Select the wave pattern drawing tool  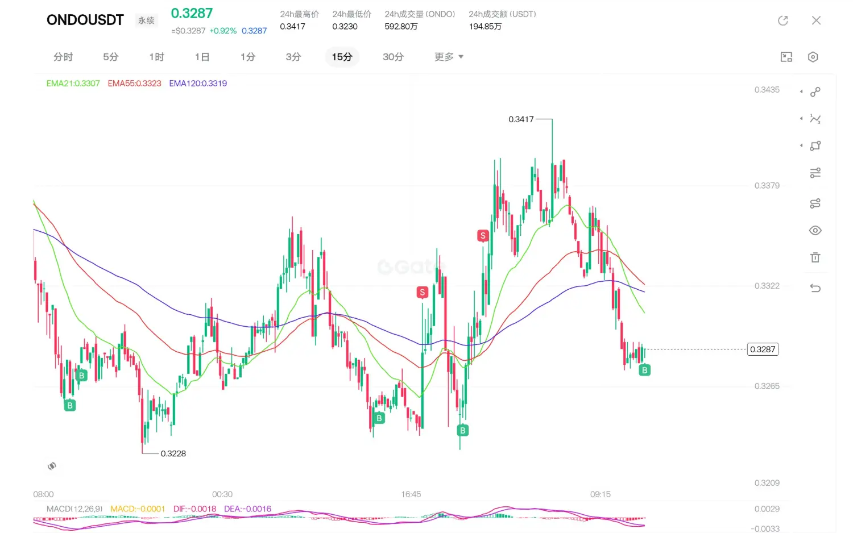pos(815,119)
